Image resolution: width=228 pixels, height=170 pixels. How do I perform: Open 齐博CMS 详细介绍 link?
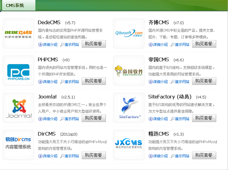click(161, 44)
